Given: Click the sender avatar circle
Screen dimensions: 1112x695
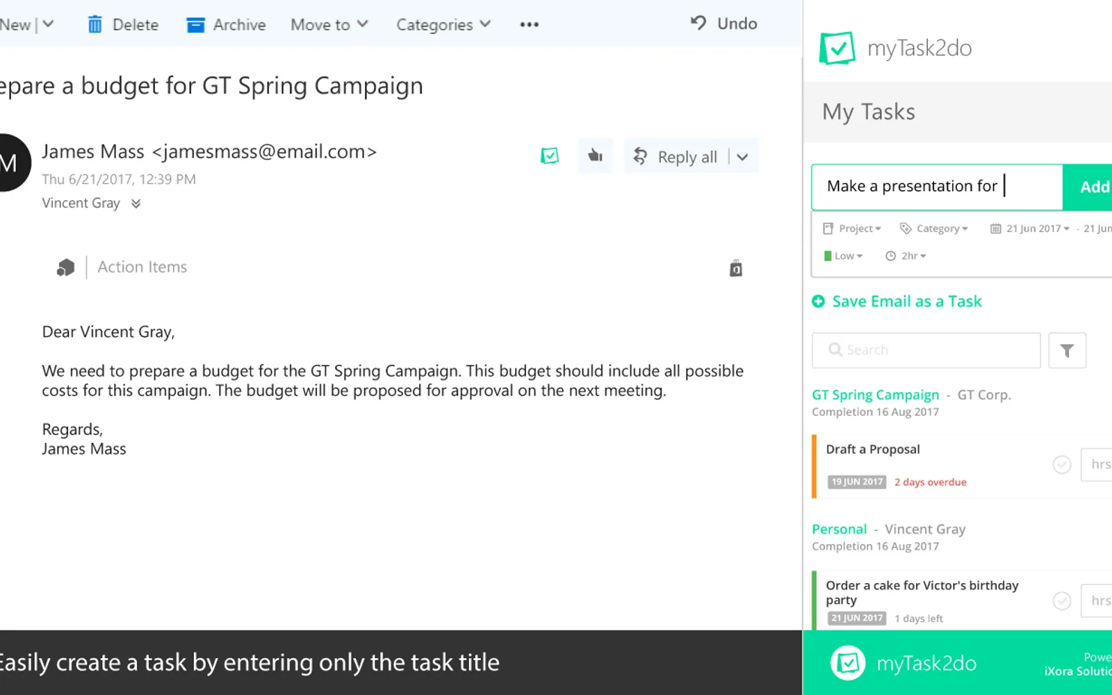Looking at the screenshot, I should coord(10,163).
